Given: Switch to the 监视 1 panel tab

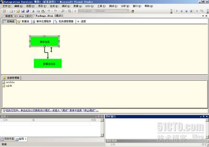Looking at the screenshot, I should (21, 139).
